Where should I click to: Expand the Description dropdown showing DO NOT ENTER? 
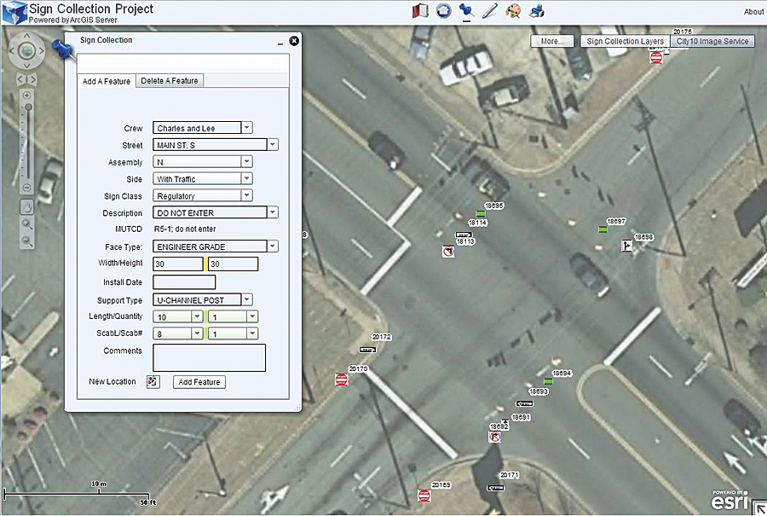(x=272, y=212)
